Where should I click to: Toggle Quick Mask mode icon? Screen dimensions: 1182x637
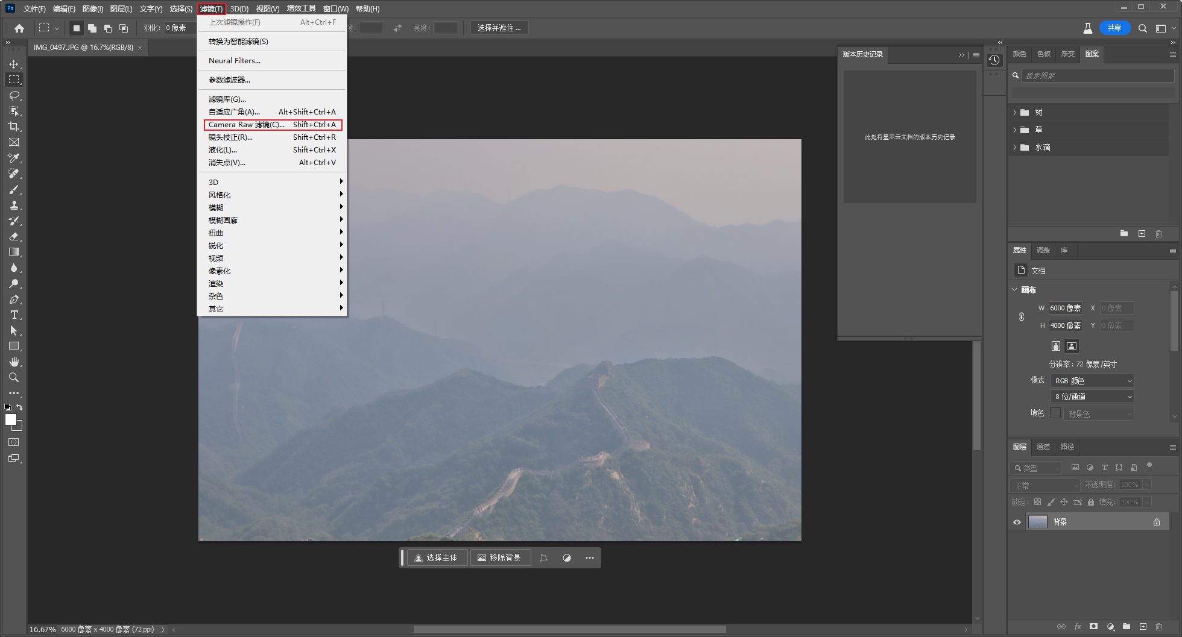tap(13, 442)
